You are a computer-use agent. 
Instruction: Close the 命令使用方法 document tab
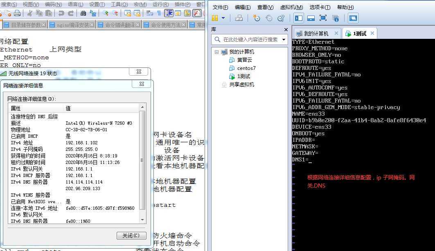click(x=184, y=25)
